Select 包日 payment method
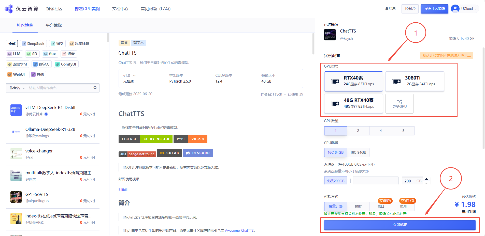Viewport: 485px width, 236px height. click(381, 206)
